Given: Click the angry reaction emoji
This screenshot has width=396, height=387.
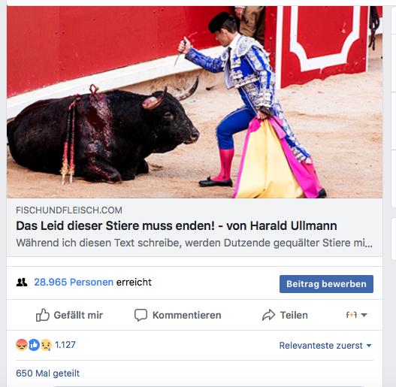Looking at the screenshot, I should (x=22, y=345).
